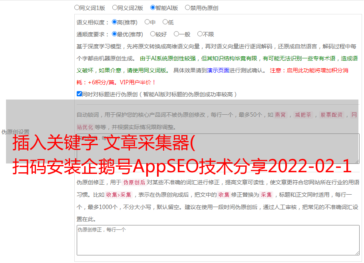Set 通顺度要求 to 最优(推荐)
The width and height of the screenshot is (364, 263).
pos(114,34)
